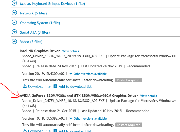Screen dimensions: 180x132
Task: Open Network (5 files) category
Action: (33, 13)
